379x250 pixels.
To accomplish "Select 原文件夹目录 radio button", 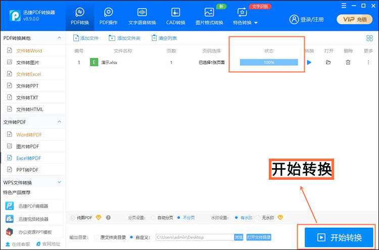I will (x=96, y=237).
